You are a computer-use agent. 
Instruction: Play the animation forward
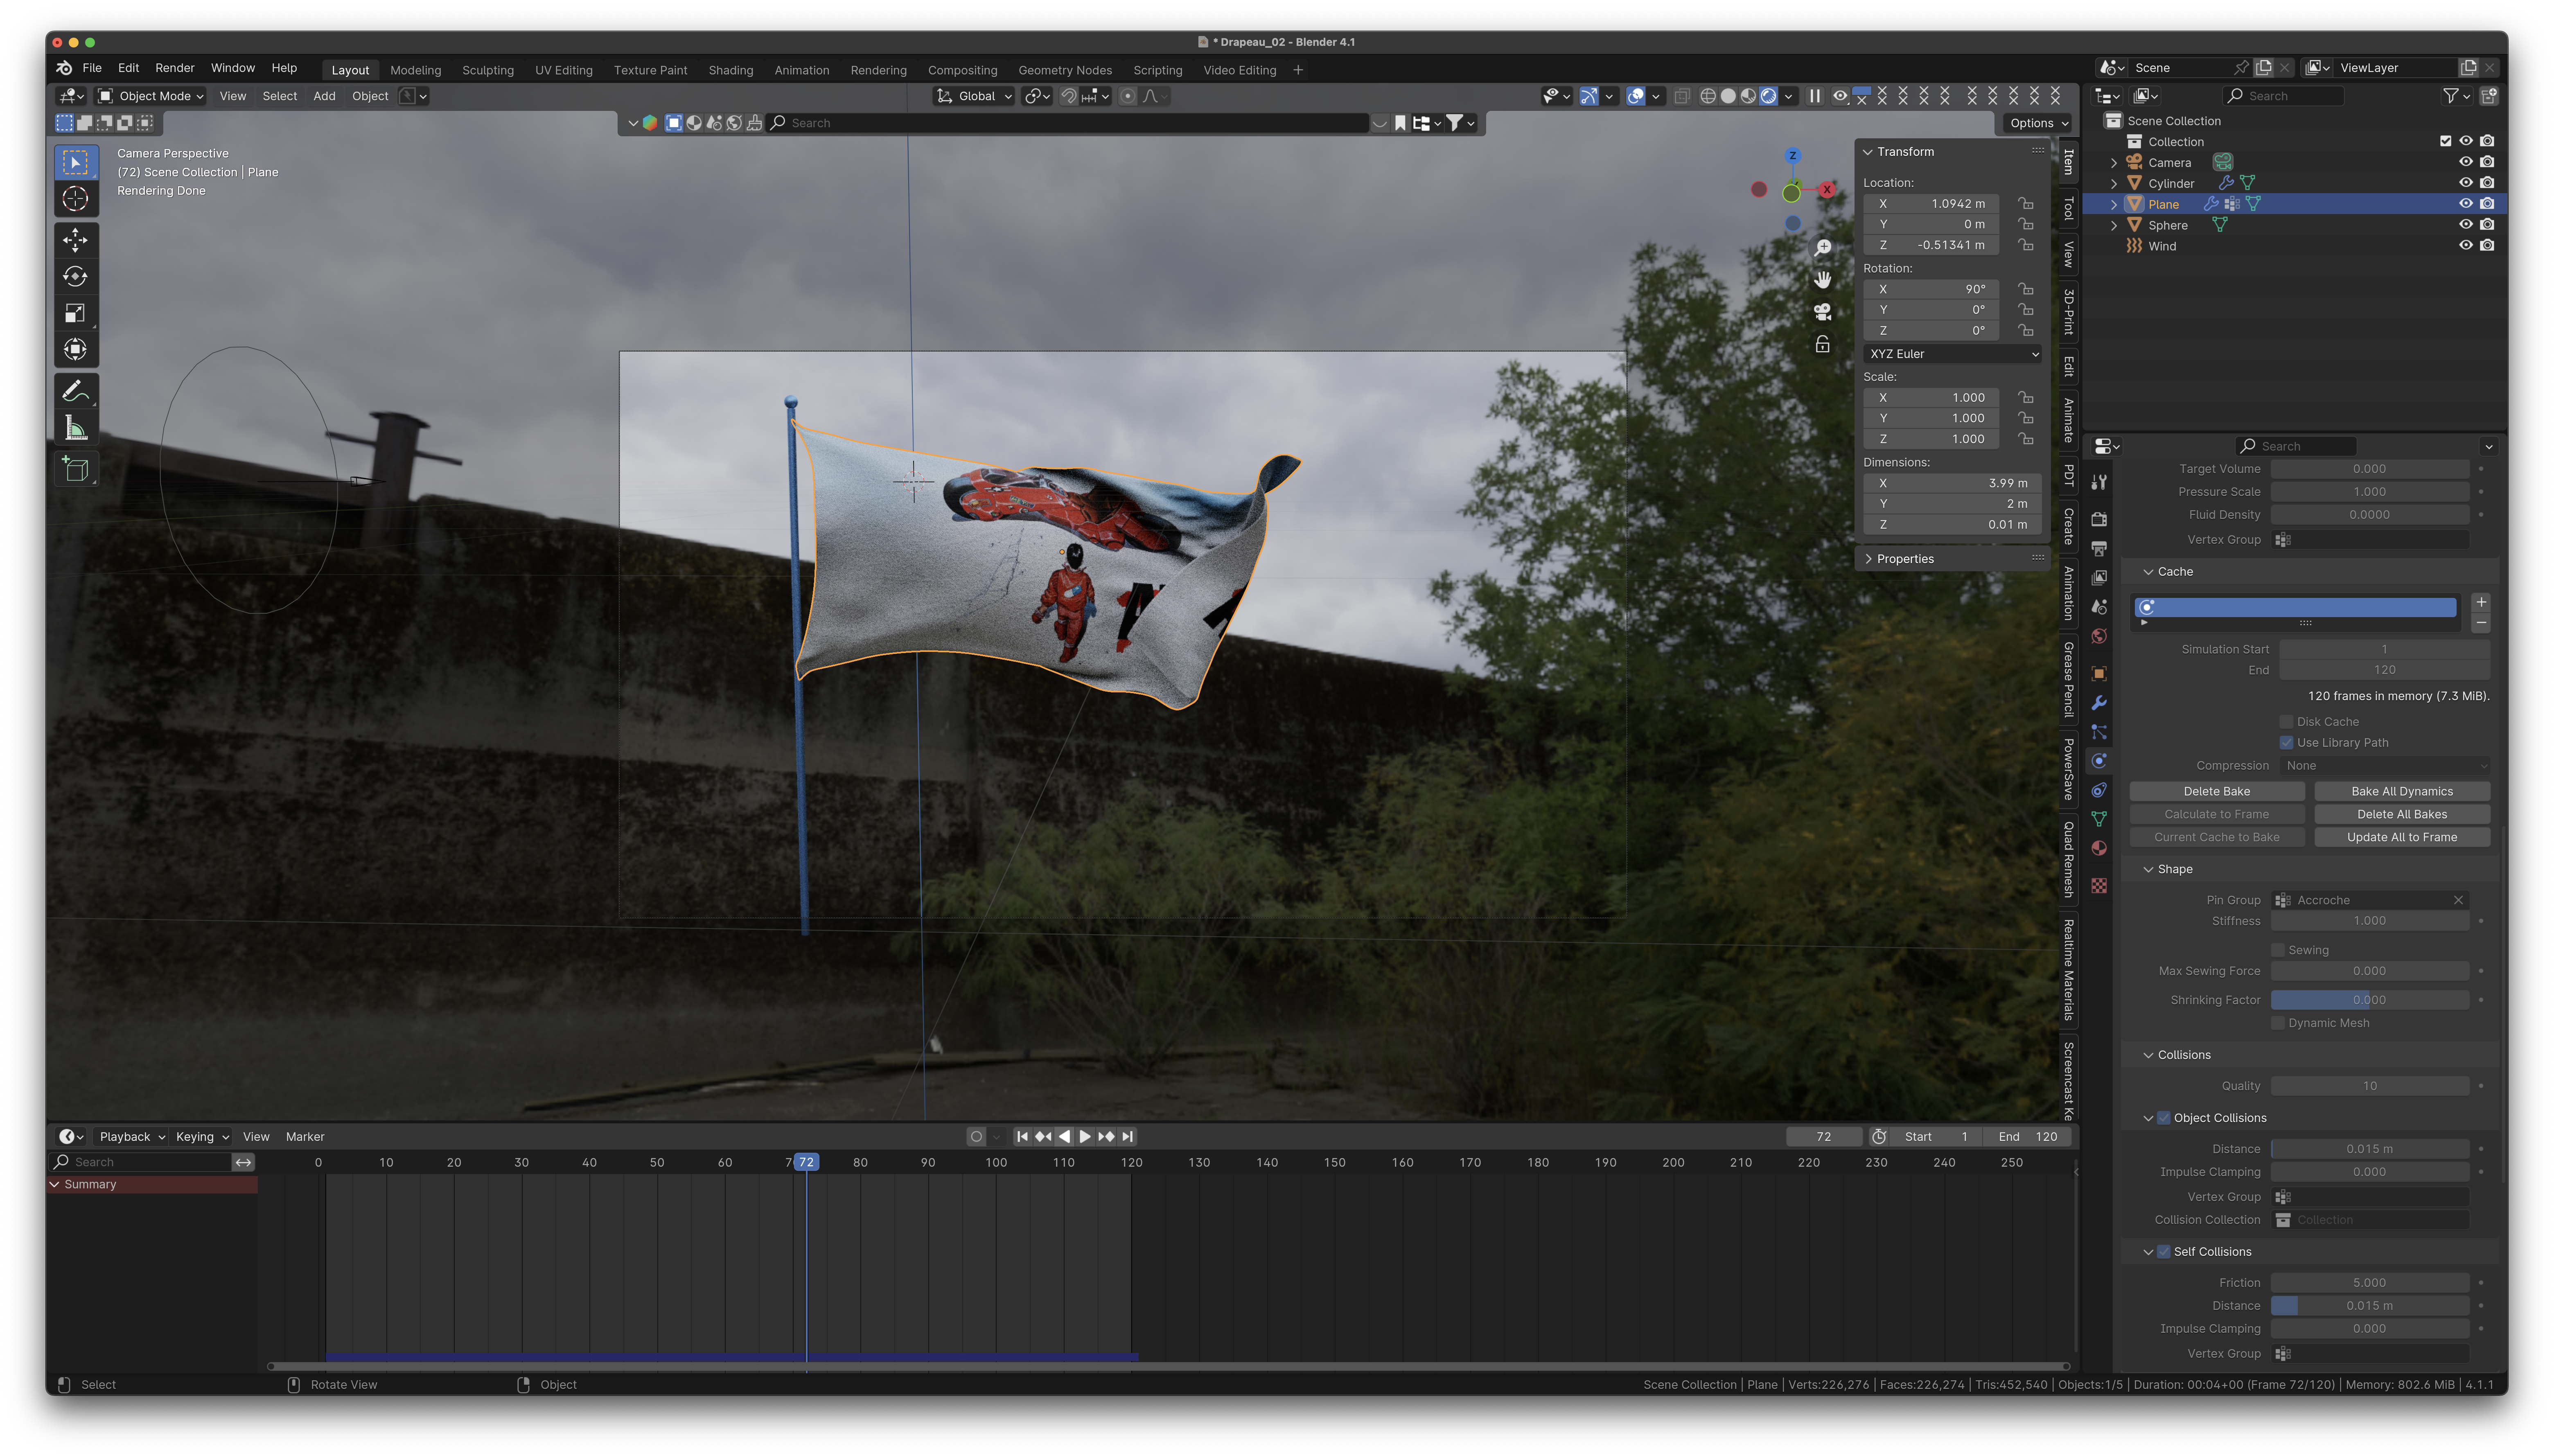pyautogui.click(x=1085, y=1137)
